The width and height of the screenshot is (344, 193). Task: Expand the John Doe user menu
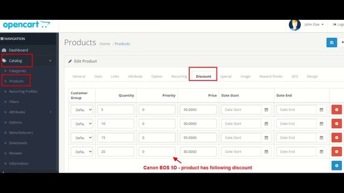pos(314,25)
